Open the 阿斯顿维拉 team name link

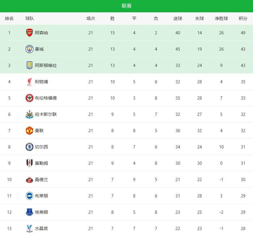click(46, 65)
